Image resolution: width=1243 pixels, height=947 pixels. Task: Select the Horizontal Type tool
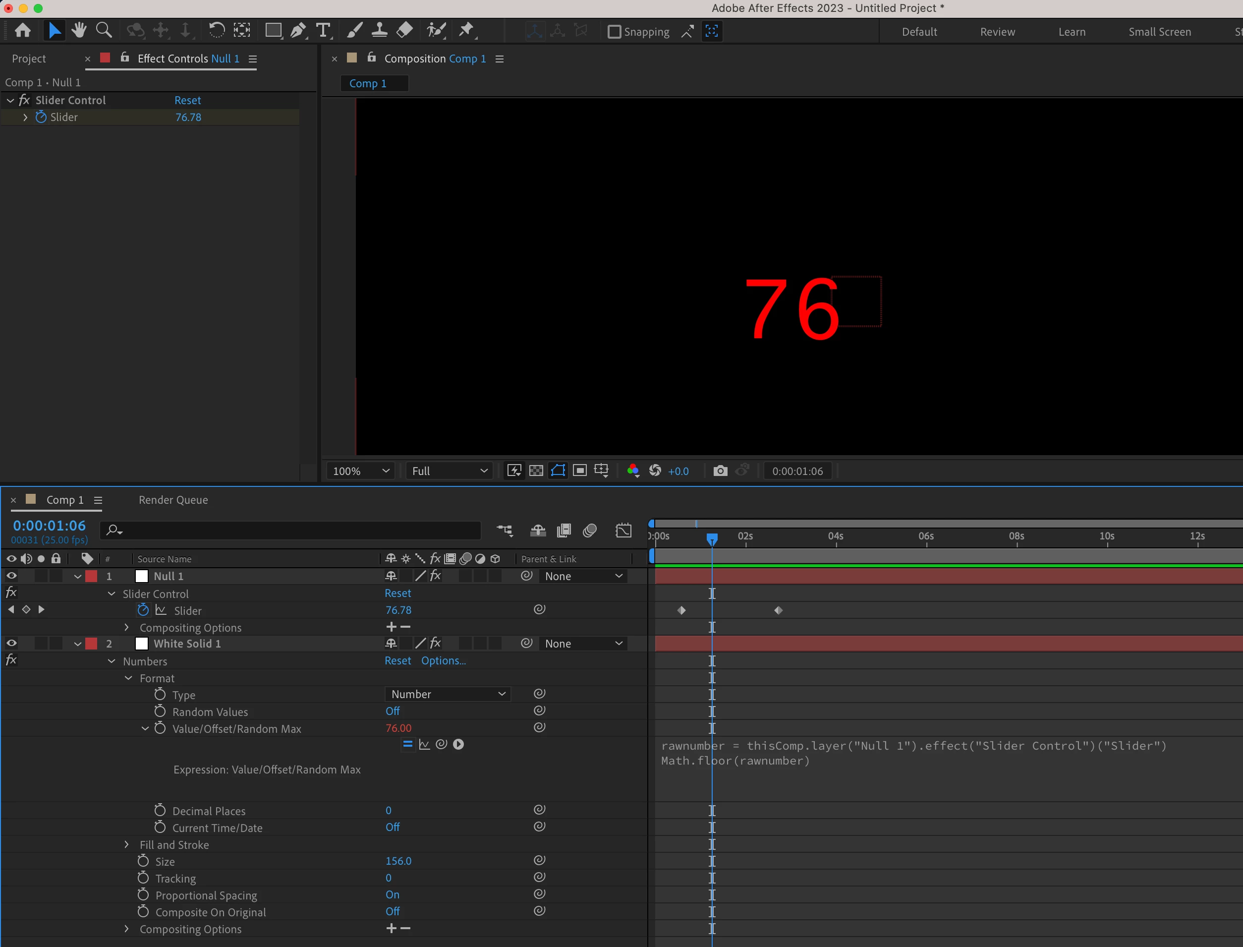point(323,30)
